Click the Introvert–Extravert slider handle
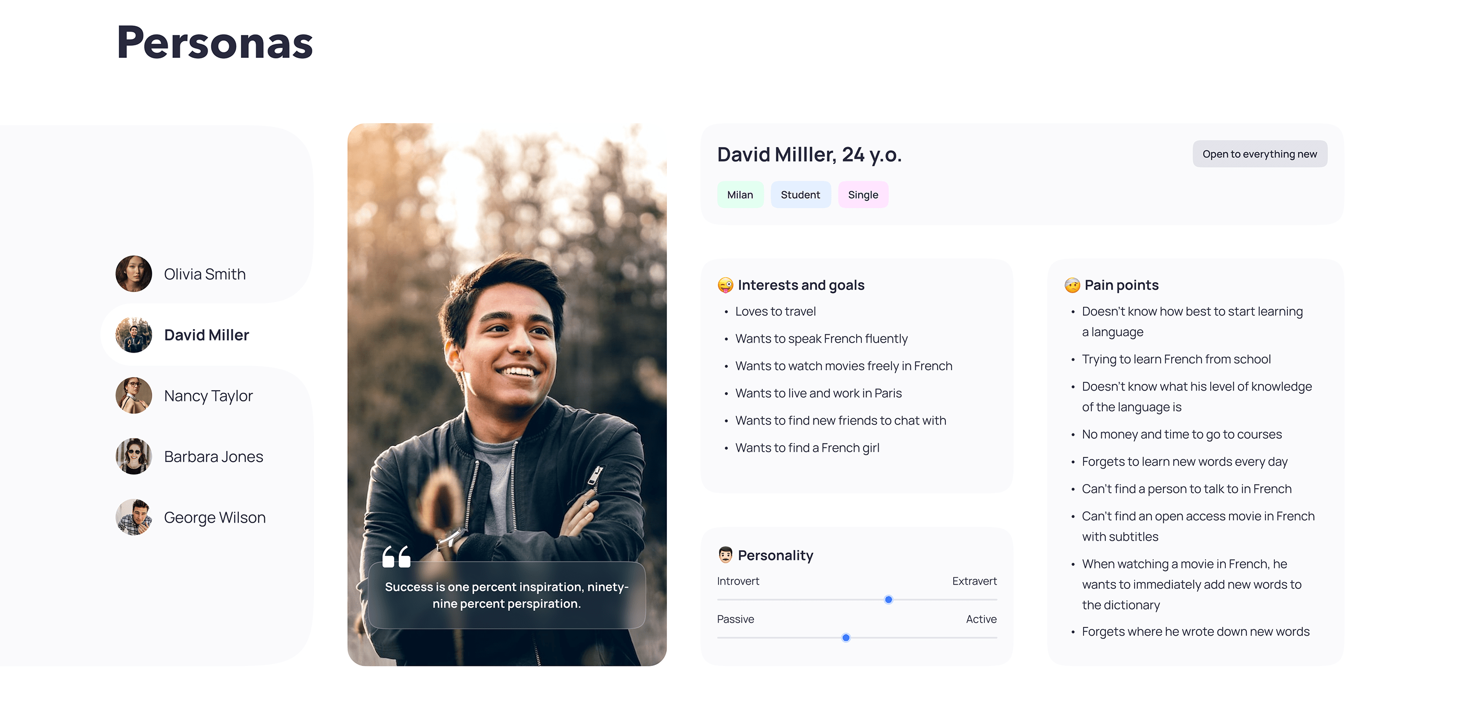 point(888,599)
